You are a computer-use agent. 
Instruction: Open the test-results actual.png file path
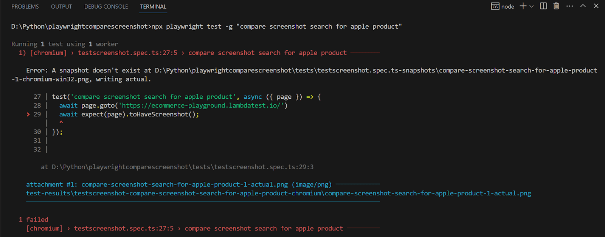pos(279,194)
